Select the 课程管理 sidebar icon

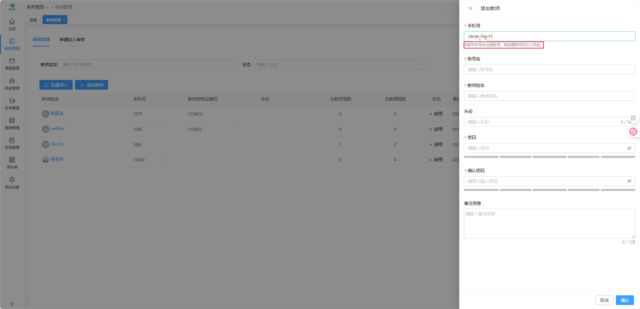(12, 61)
